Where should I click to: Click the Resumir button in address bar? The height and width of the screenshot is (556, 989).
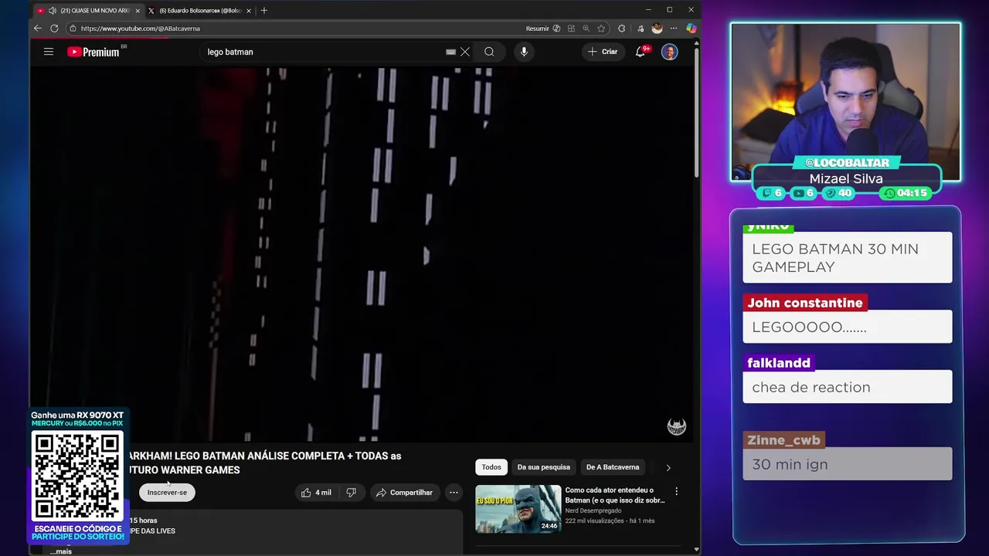537,29
